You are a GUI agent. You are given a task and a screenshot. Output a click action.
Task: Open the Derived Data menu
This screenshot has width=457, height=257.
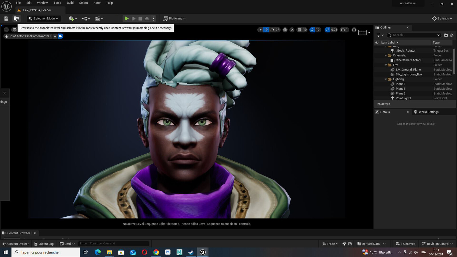coord(371,244)
